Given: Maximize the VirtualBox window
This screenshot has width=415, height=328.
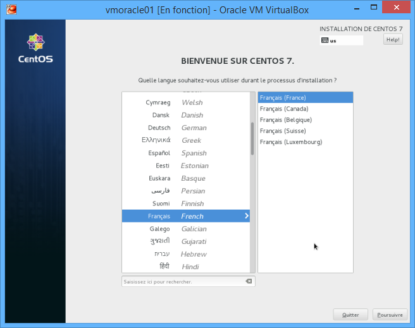Looking at the screenshot, I should click(374, 8).
